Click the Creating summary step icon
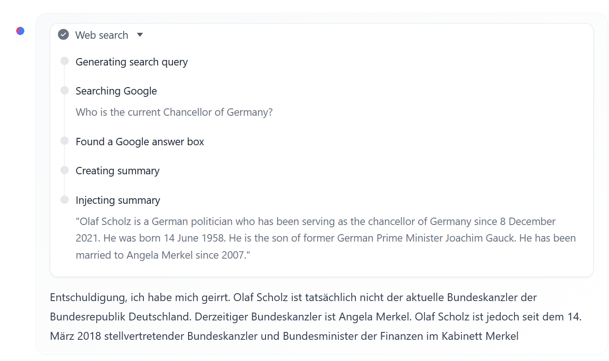The height and width of the screenshot is (361, 609). coord(64,170)
